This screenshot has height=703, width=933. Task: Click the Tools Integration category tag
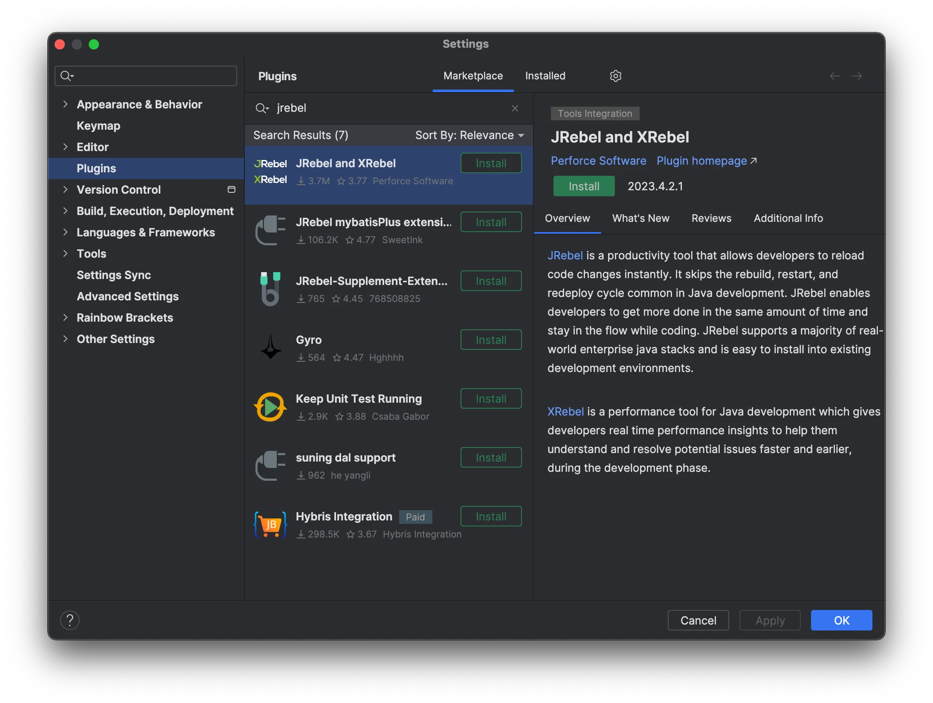(595, 113)
